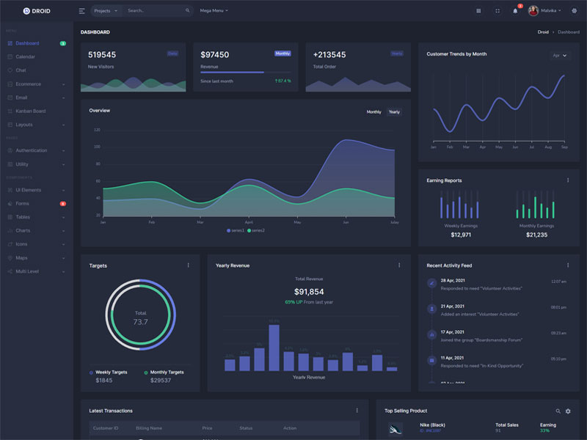Open the apps grid icon in header
587x440 pixels.
point(479,11)
